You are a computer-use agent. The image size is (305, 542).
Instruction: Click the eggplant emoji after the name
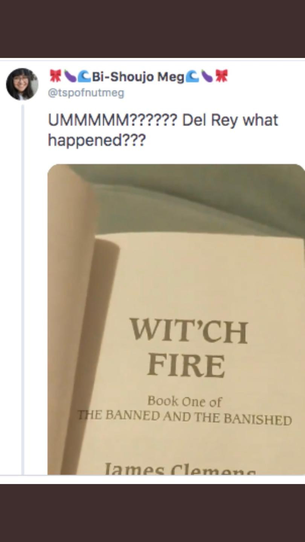(206, 76)
